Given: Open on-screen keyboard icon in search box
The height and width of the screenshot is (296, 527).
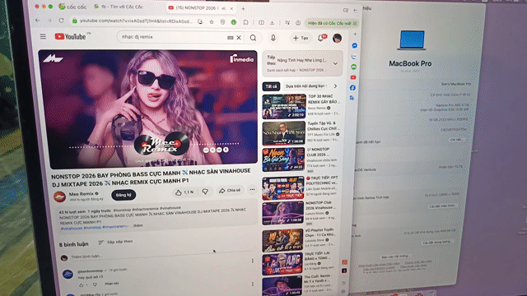Looking at the screenshot, I should pos(231,38).
